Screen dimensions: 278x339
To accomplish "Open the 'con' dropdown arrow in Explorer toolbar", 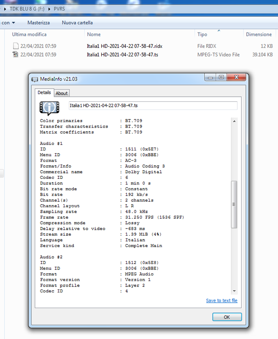I will pos(14,23).
